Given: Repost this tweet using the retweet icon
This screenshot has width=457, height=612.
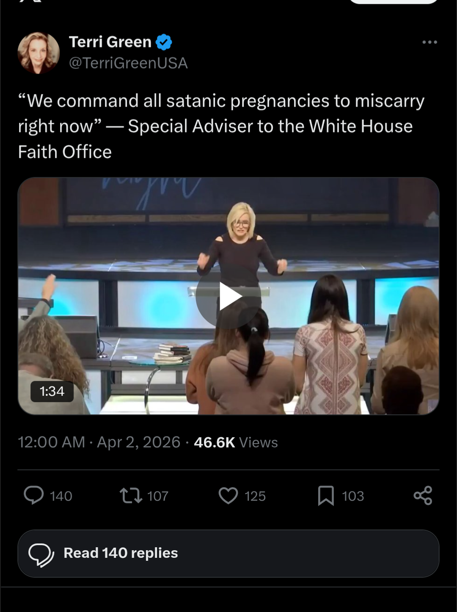Looking at the screenshot, I should tap(131, 495).
